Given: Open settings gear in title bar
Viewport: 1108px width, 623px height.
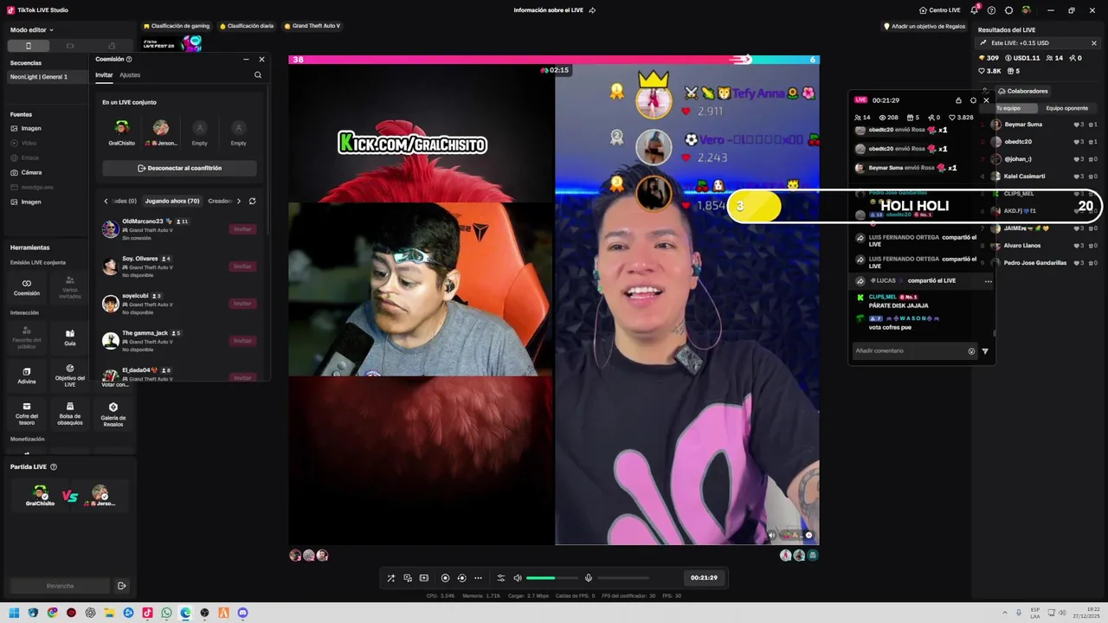Looking at the screenshot, I should pyautogui.click(x=1008, y=10).
